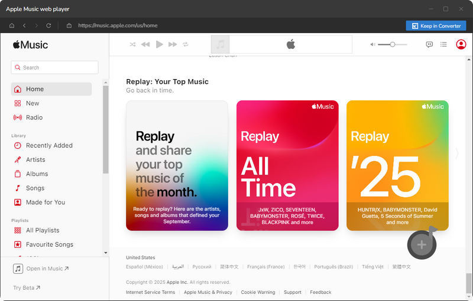473x301 pixels.
Task: Navigate forward in web player
Action: (x=36, y=25)
